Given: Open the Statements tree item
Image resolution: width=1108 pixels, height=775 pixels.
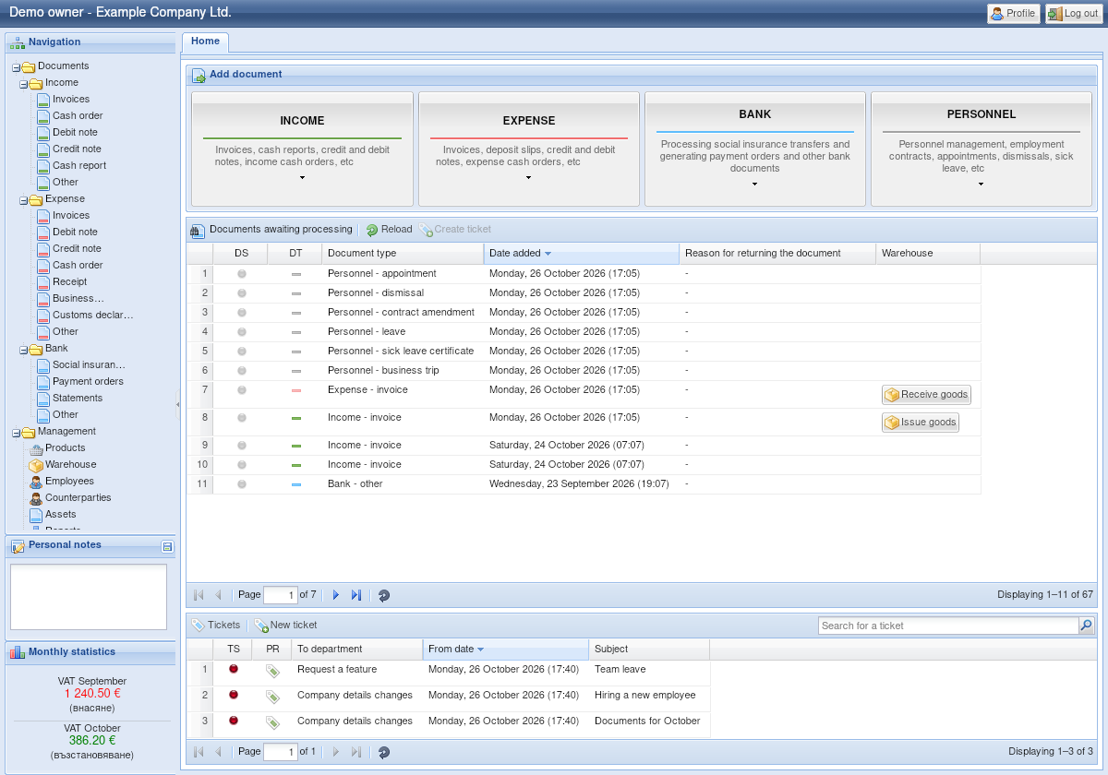Looking at the screenshot, I should click(x=78, y=399).
